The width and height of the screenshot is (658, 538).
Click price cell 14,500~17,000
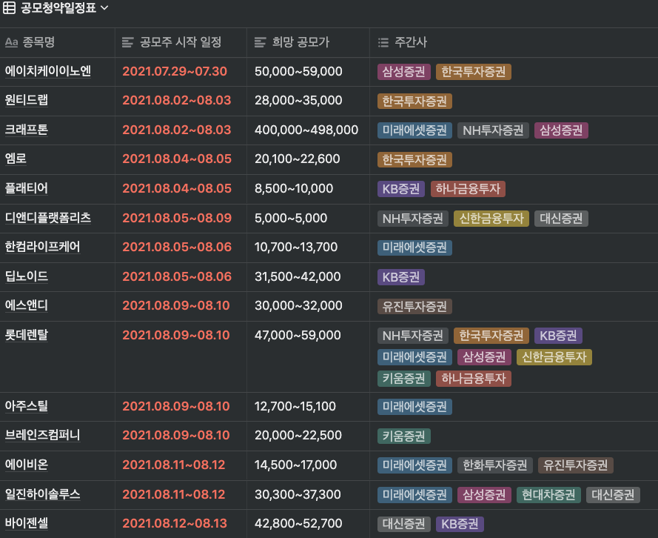(x=295, y=465)
